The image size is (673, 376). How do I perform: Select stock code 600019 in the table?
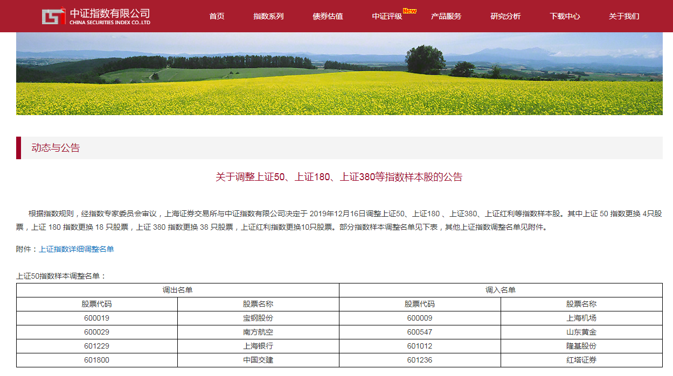[96, 318]
